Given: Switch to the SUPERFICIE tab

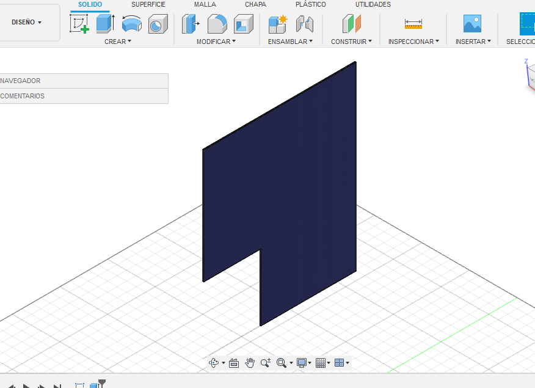Looking at the screenshot, I should (148, 4).
